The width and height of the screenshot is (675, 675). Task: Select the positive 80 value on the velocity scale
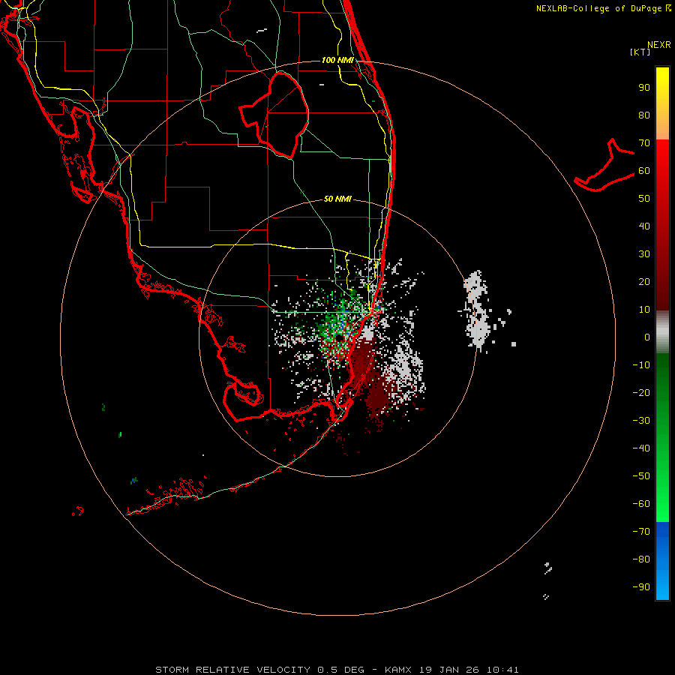coord(644,115)
